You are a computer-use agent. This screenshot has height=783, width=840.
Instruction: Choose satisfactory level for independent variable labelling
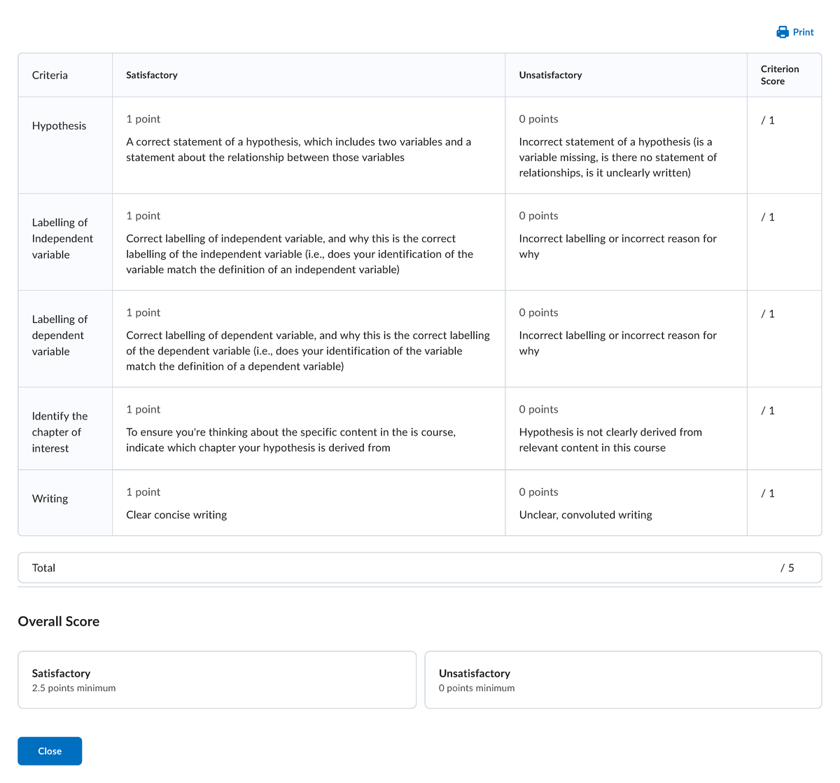[x=308, y=242]
